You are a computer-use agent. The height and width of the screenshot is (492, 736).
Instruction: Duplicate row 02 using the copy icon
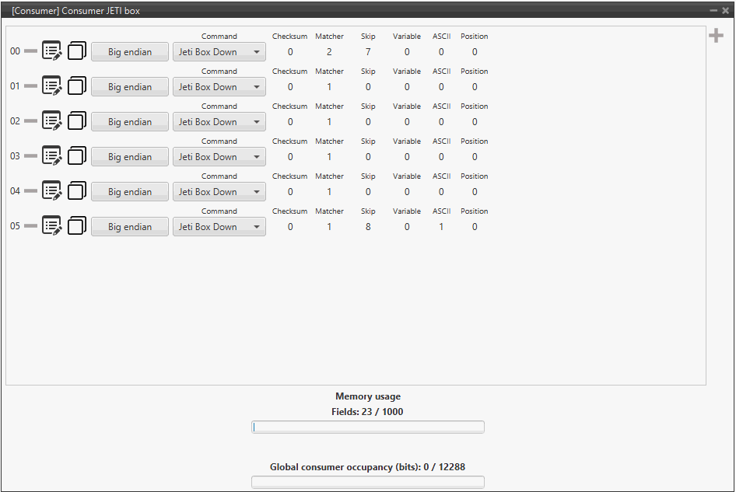point(76,121)
